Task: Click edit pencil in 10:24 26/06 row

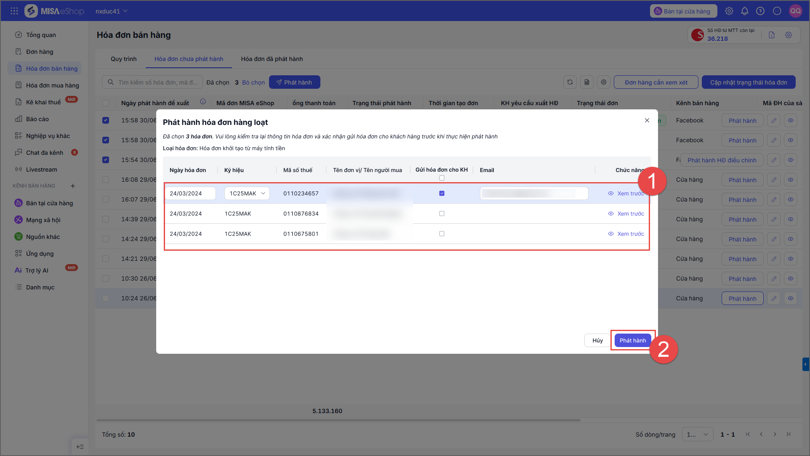Action: point(774,298)
